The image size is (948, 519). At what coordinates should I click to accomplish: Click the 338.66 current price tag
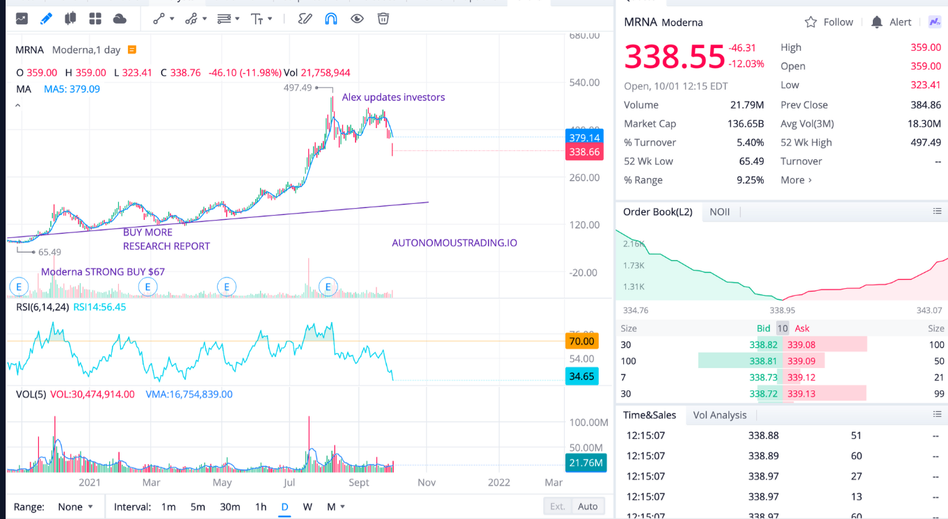(585, 152)
